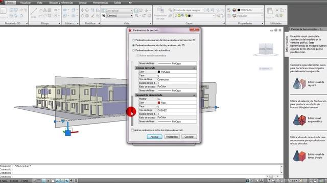Click the Restablecer button

(x=172, y=137)
